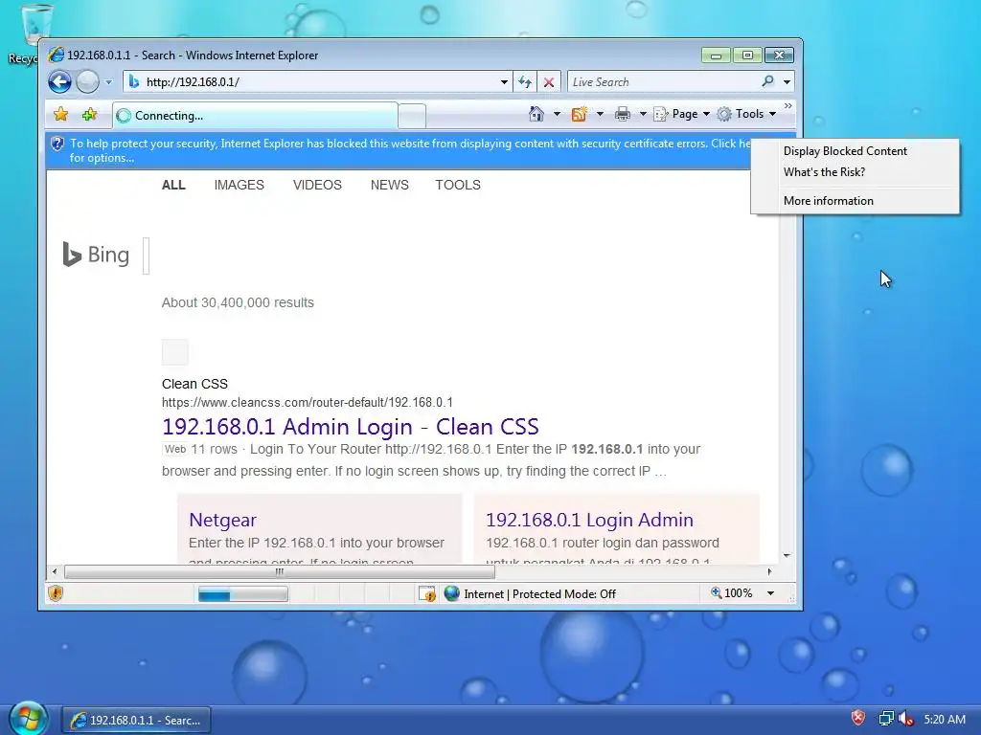981x735 pixels.
Task: Expand the Home button dropdown arrow
Action: (557, 114)
